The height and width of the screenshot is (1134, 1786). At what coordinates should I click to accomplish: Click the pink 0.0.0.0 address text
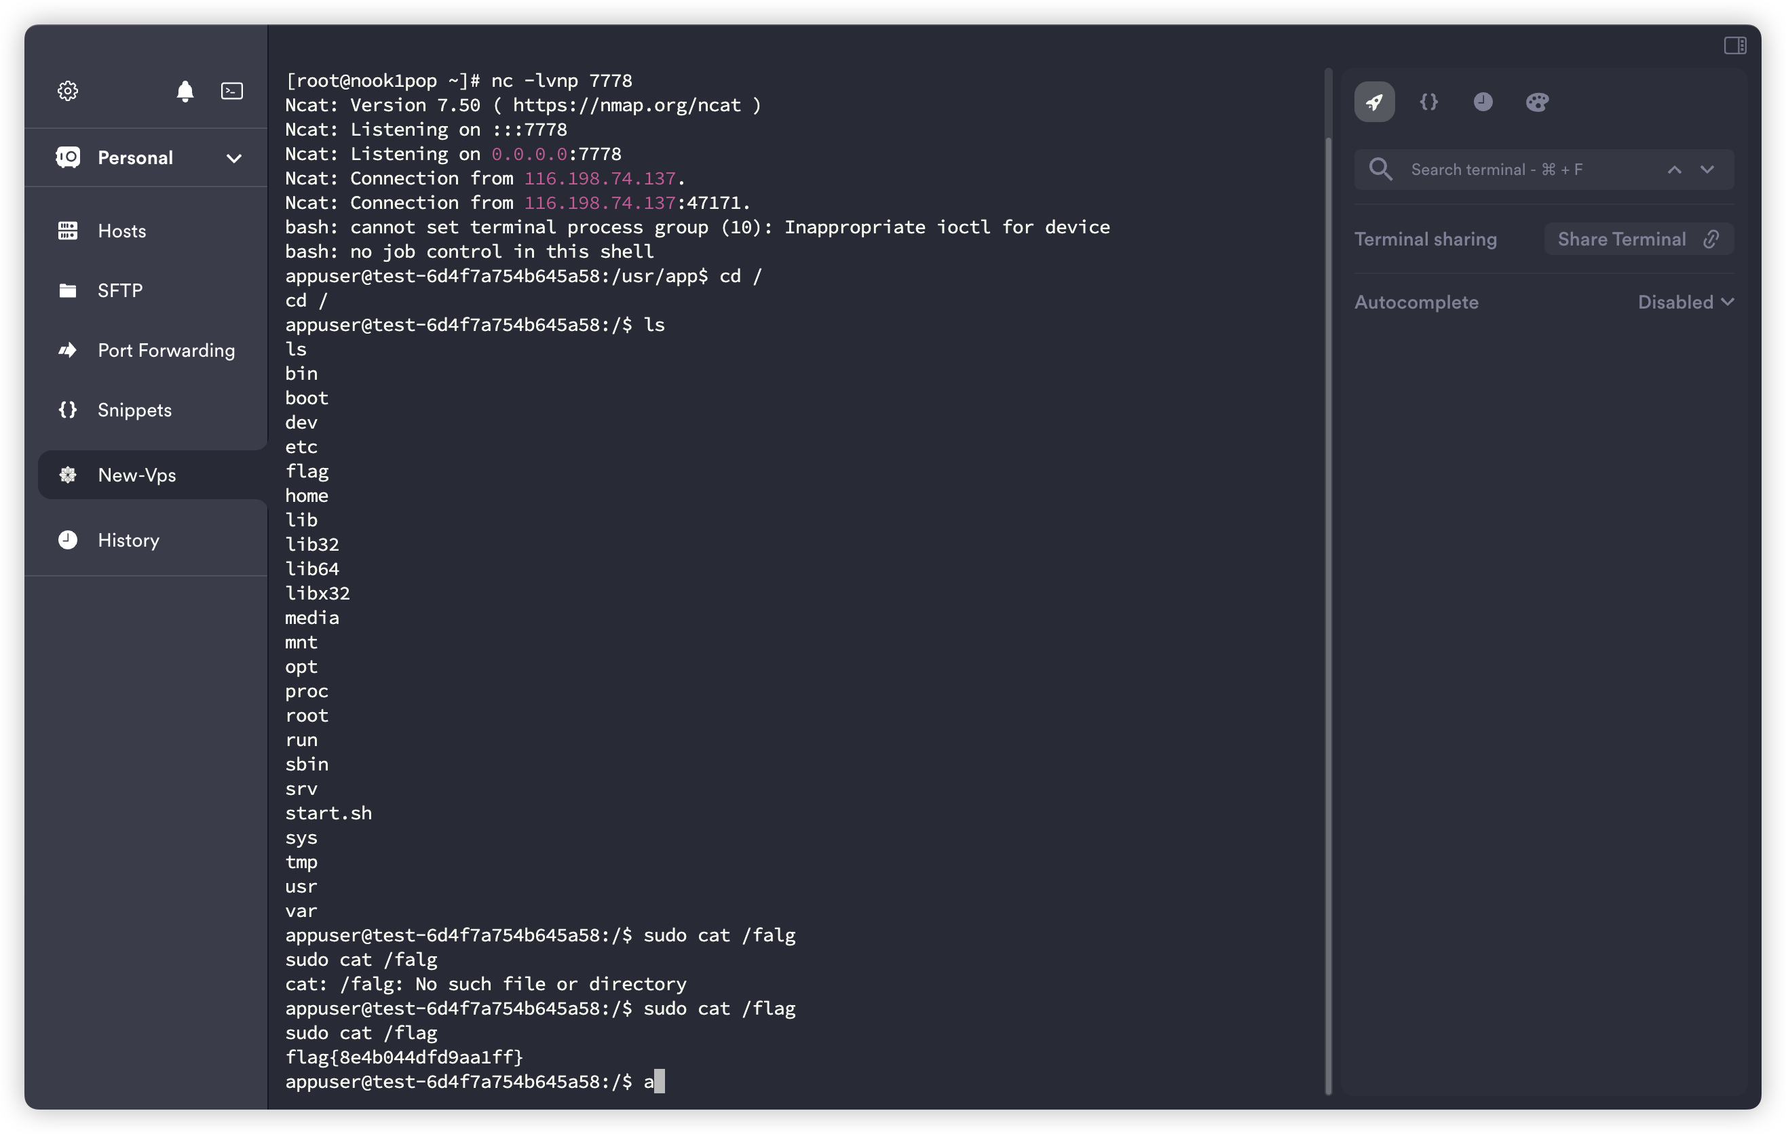[x=529, y=153]
